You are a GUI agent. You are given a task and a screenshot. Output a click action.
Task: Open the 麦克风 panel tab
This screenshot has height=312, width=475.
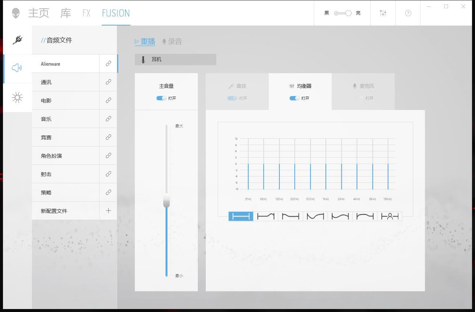[363, 92]
